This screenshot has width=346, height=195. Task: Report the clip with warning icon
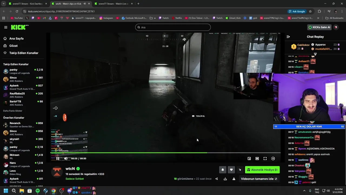(234, 179)
